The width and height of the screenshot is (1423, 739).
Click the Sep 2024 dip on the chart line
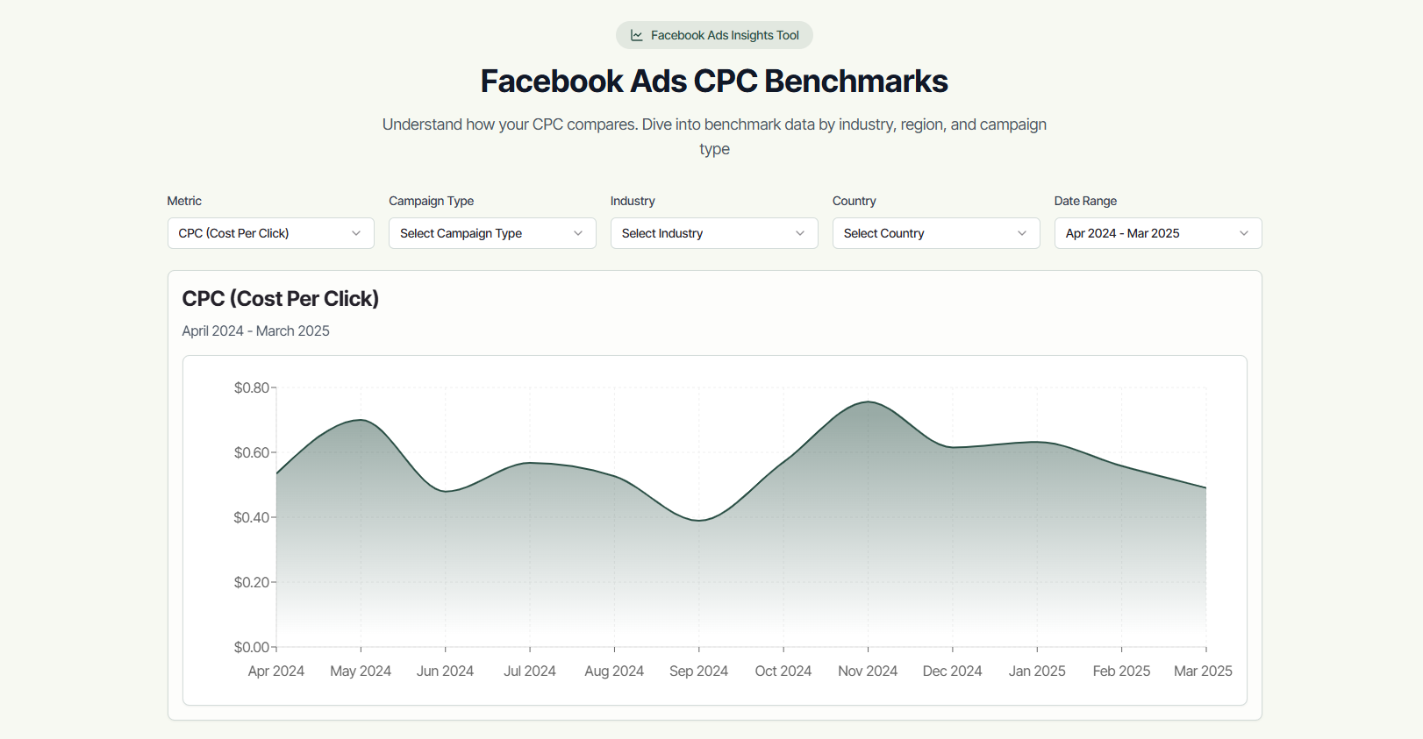(698, 519)
